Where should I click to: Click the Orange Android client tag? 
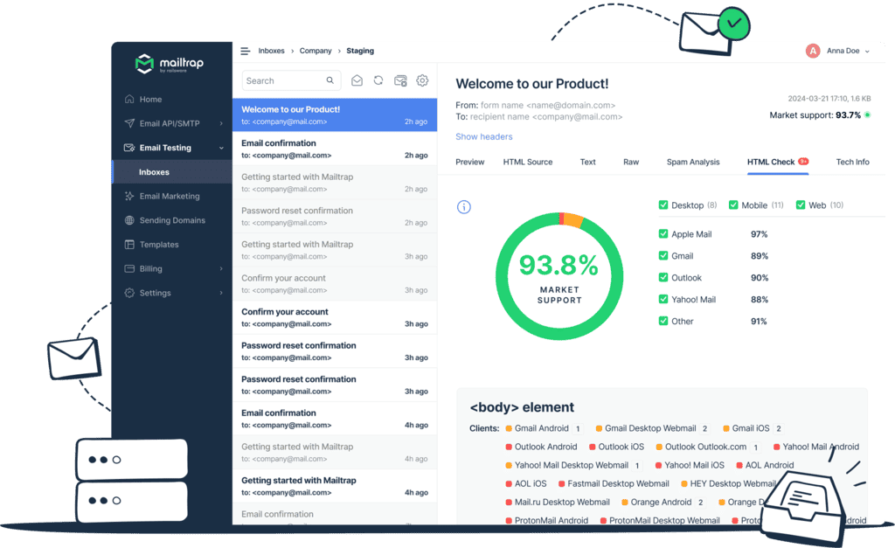tap(663, 503)
